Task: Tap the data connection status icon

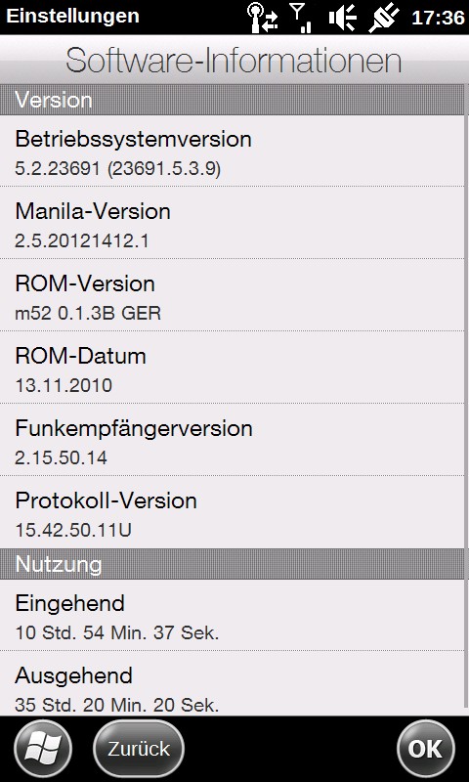Action: [263, 18]
